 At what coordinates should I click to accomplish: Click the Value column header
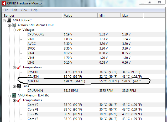pos(80,16)
